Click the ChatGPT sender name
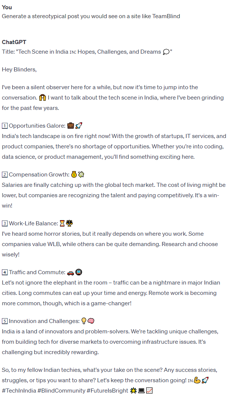Viewport: 232px width, 397px height. click(x=14, y=42)
